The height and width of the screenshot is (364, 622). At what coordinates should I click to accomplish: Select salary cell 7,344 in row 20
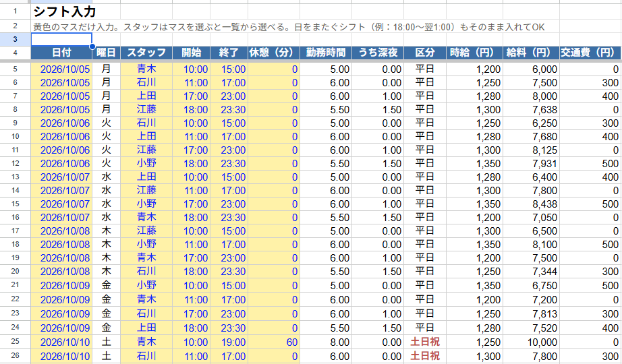[531, 271]
